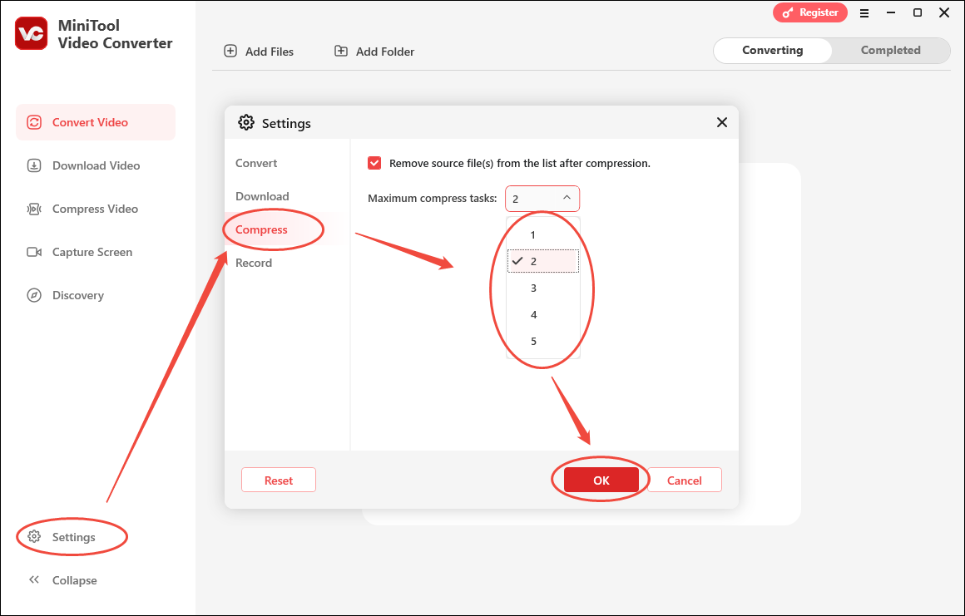Click Cancel in Settings dialog
Screen dimensions: 965x616
[685, 480]
